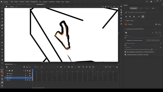Delete the selected layer with trash icon
Image resolution: width=163 pixels, height=92 pixels.
12,71
